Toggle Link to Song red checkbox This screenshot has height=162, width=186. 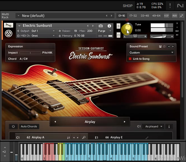coord(130,59)
